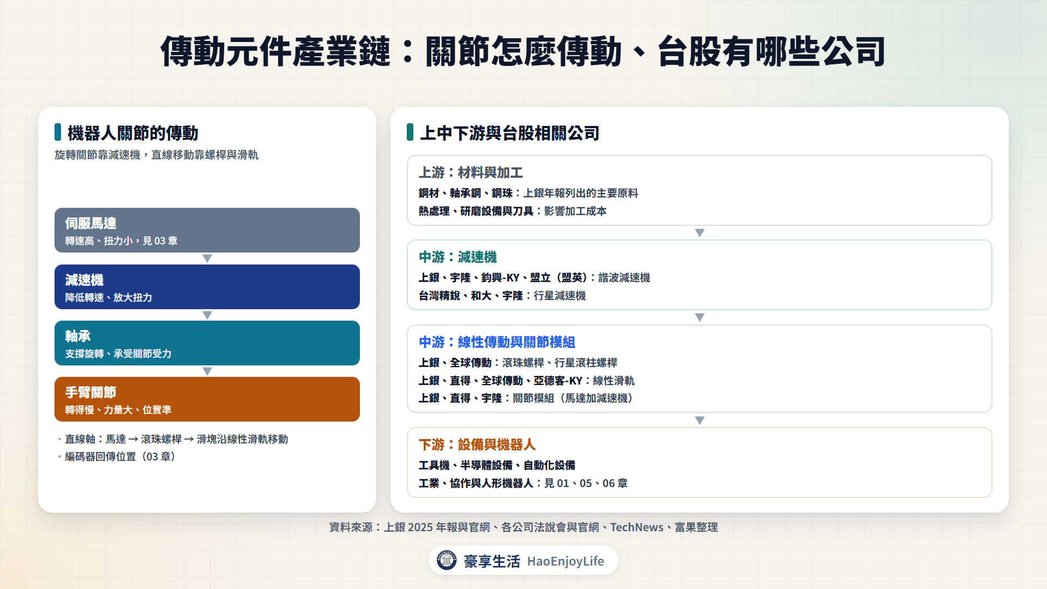Click the line about 線性滑軌
Viewport: 1047px width, 589px height.
pyautogui.click(x=526, y=381)
